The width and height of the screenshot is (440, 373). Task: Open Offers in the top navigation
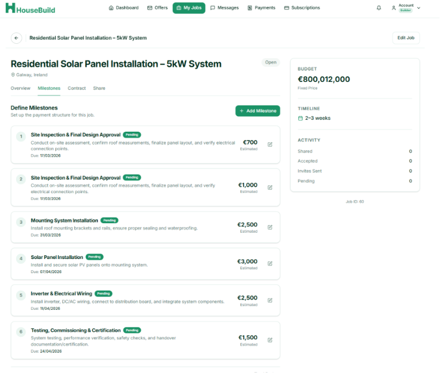click(x=157, y=8)
